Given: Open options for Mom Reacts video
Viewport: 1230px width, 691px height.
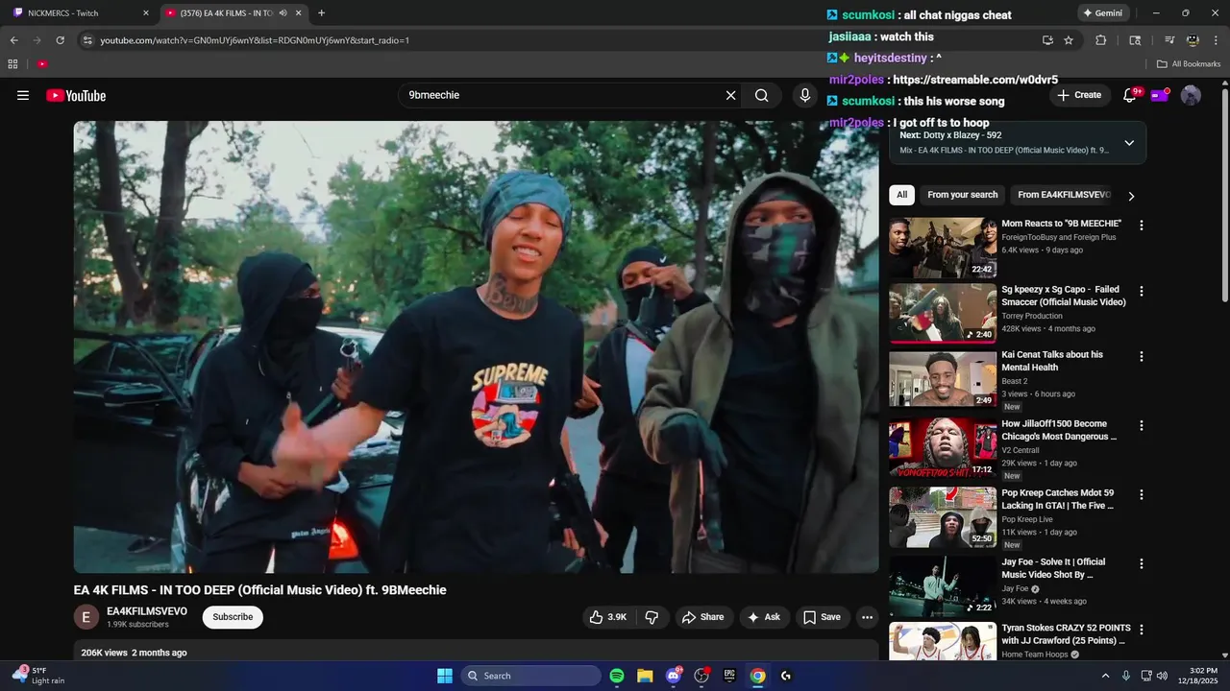Looking at the screenshot, I should pos(1142,226).
